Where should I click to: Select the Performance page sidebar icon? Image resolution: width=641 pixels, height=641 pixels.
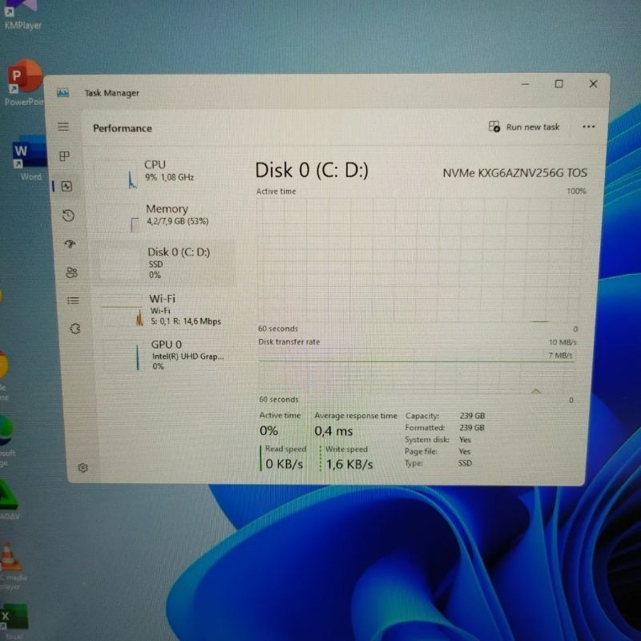(67, 186)
